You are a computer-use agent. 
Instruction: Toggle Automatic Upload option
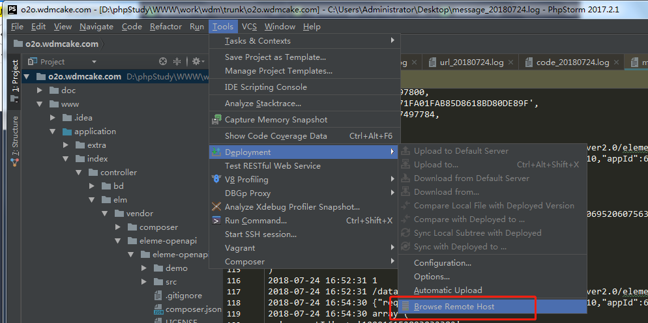[x=448, y=290]
